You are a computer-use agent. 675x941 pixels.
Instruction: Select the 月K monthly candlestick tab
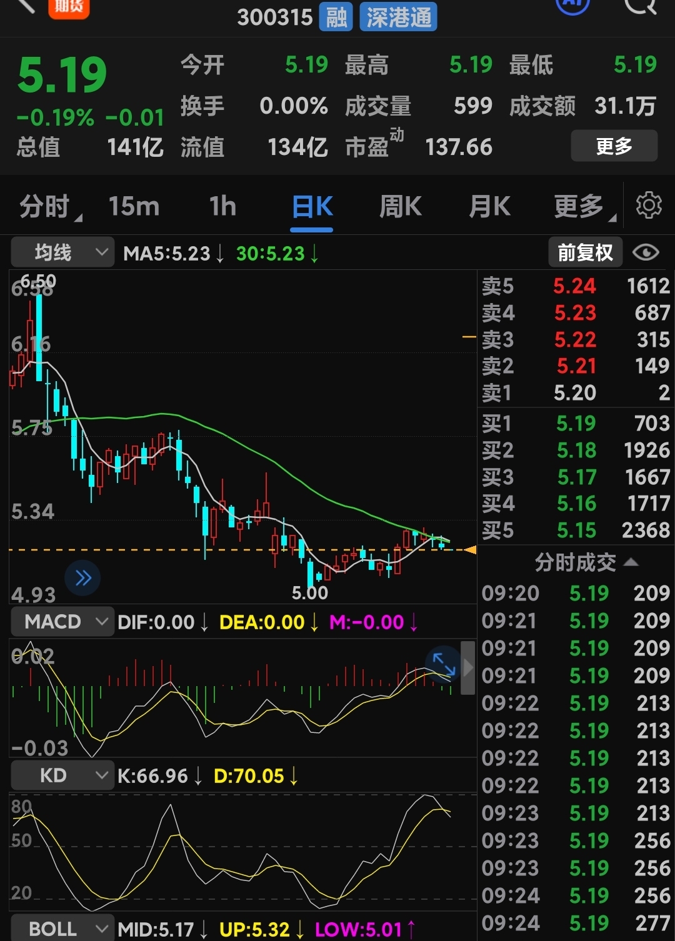pyautogui.click(x=489, y=206)
